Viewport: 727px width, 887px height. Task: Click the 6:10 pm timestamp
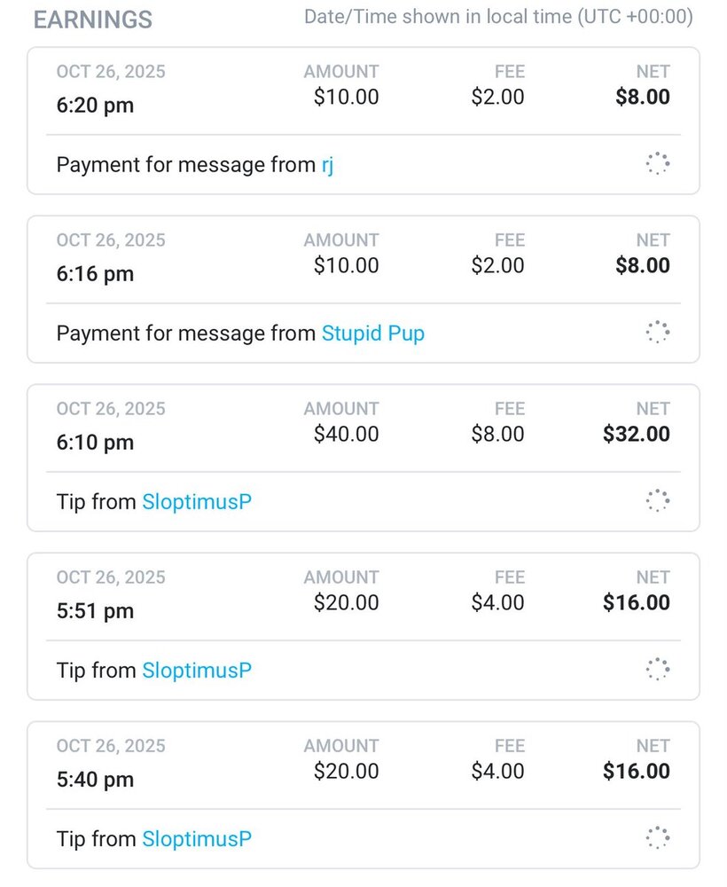[x=95, y=443]
